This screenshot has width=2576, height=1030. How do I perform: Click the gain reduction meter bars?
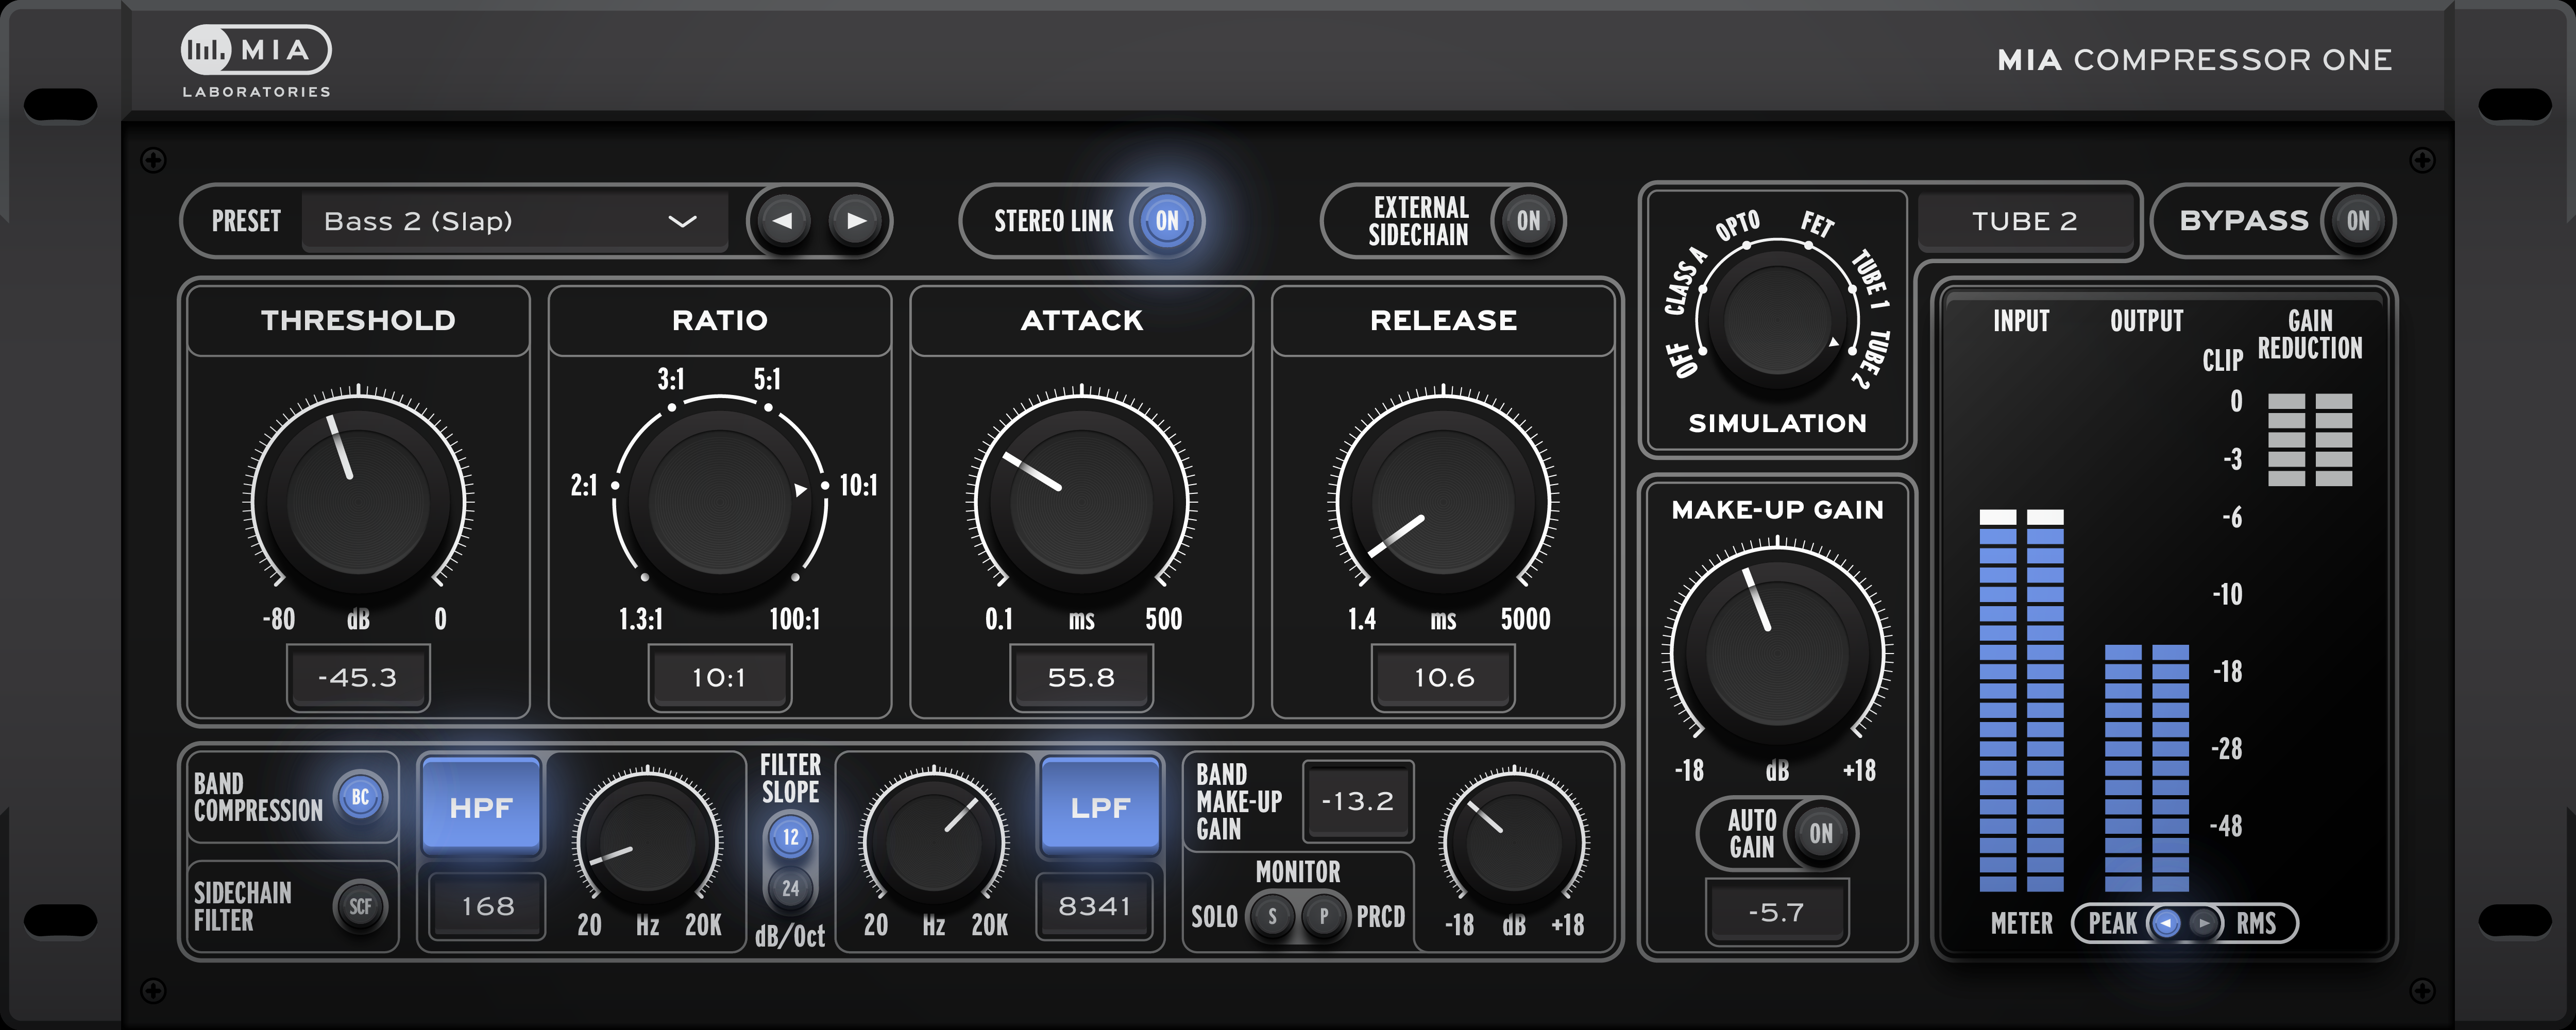(x=2310, y=440)
